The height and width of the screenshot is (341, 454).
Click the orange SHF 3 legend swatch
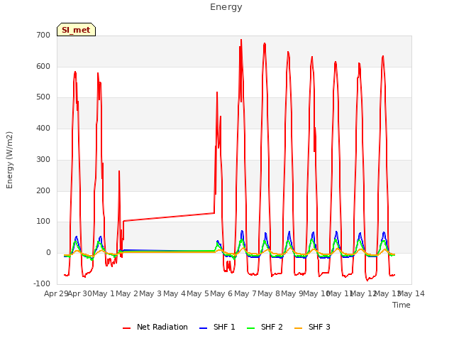298,328
